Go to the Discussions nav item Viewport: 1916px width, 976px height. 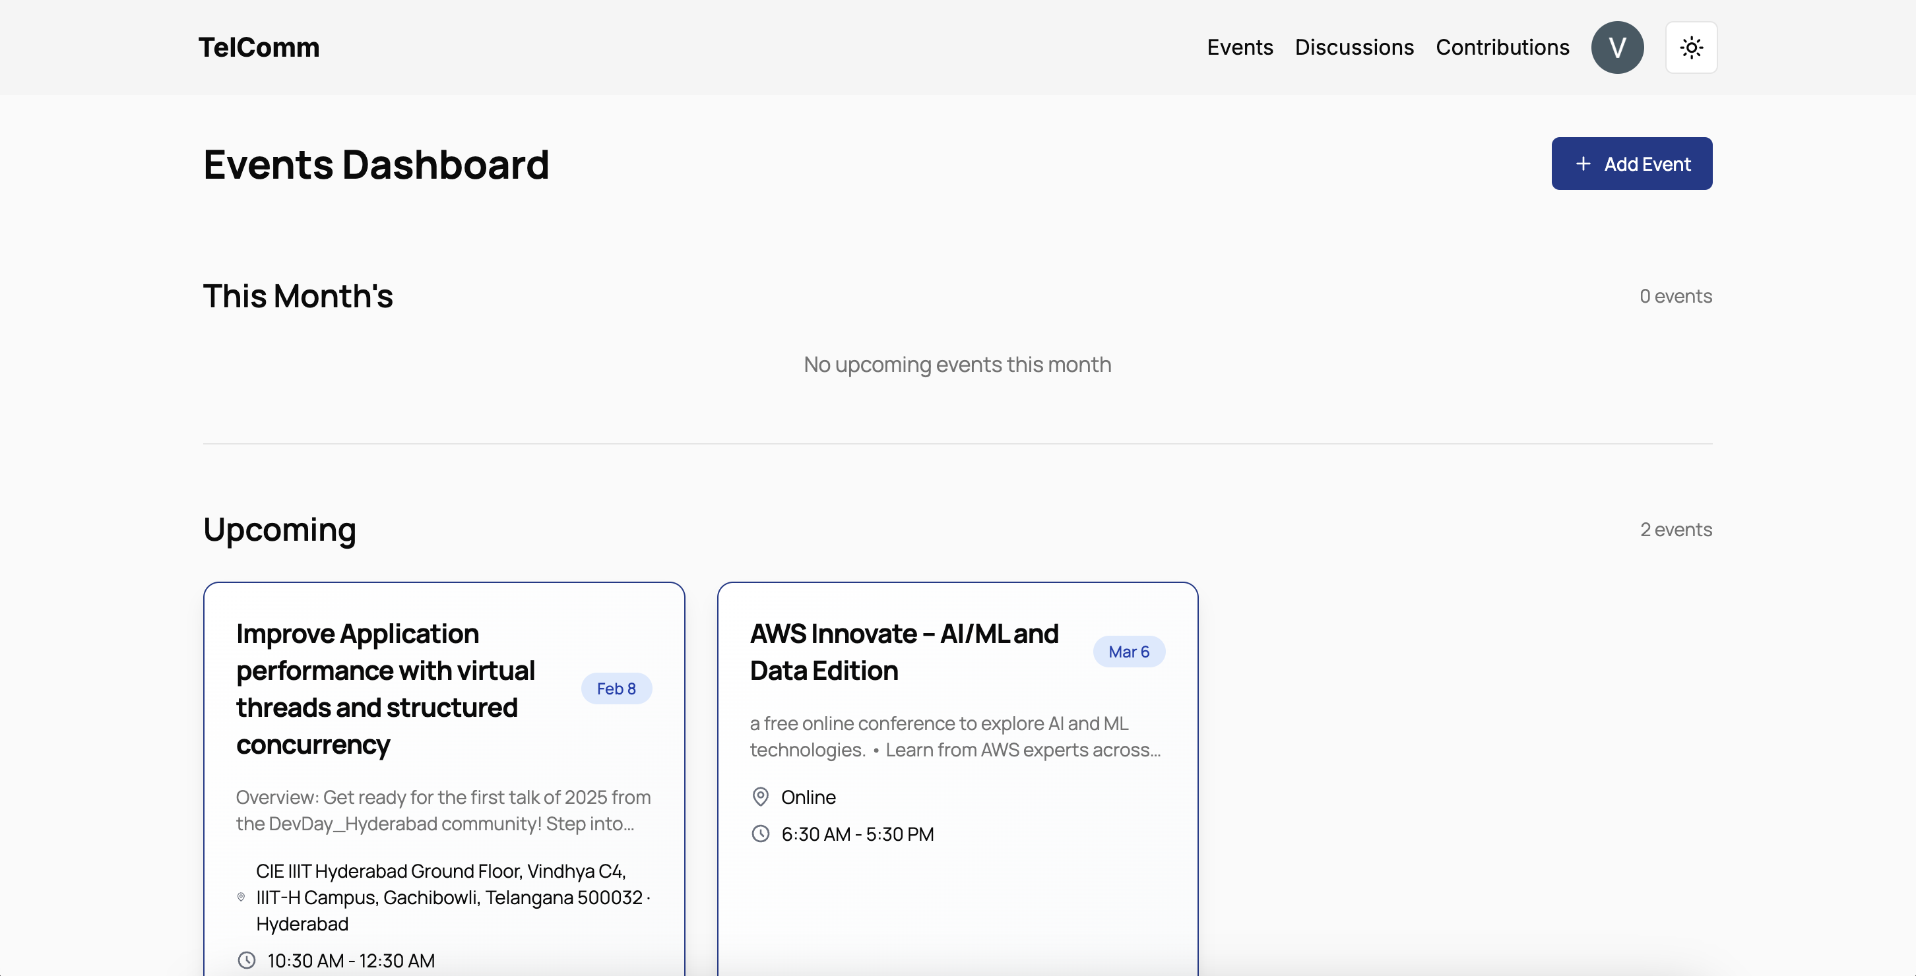[1354, 47]
